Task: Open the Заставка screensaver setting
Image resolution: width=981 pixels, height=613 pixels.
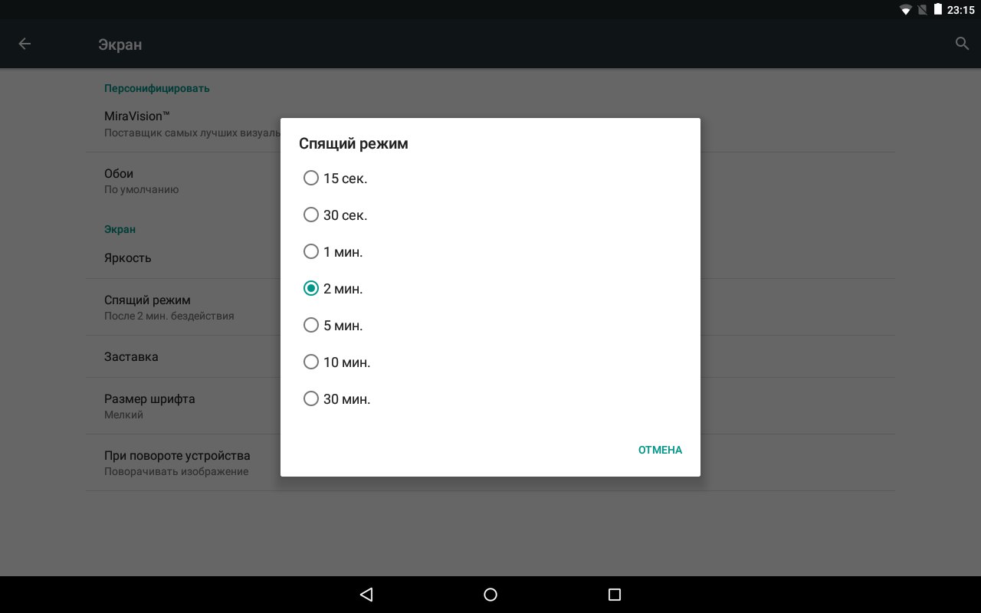Action: click(131, 356)
